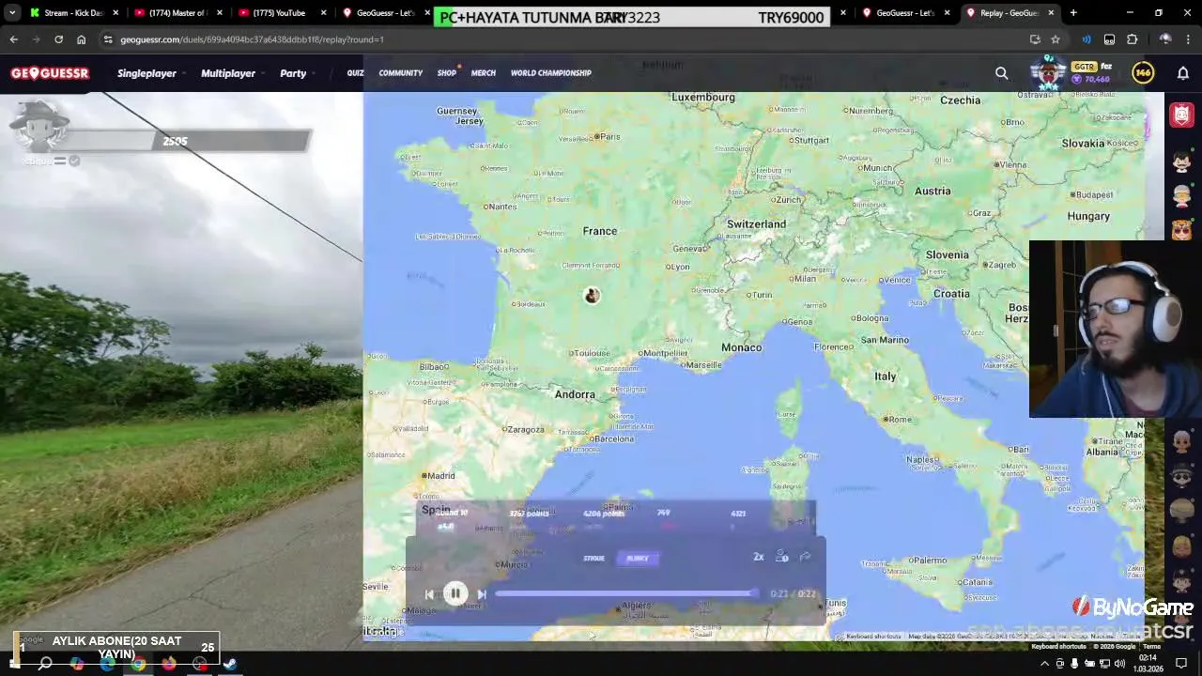1202x676 pixels.
Task: Reload the browser page
Action: [x=58, y=39]
